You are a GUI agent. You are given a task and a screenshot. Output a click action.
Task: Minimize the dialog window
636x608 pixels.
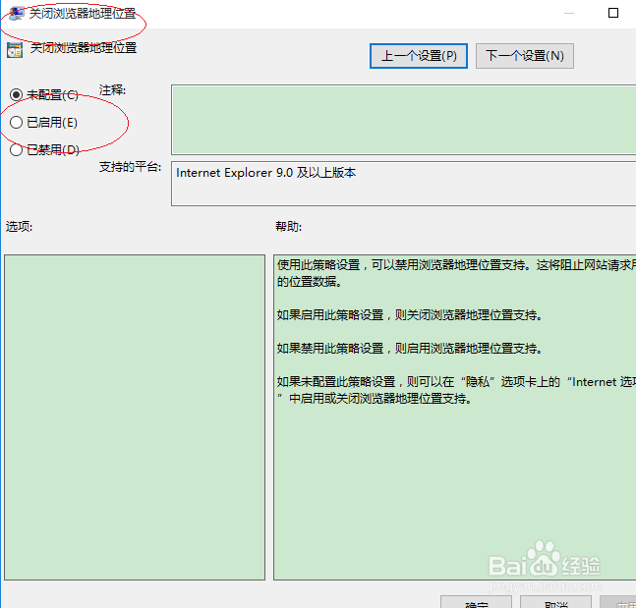[x=569, y=14]
